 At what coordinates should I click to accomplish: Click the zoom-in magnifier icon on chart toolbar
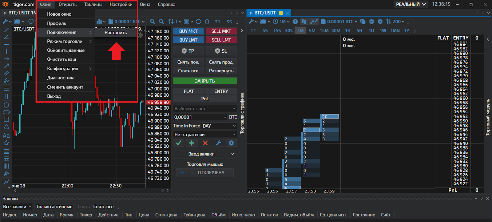tap(152, 22)
